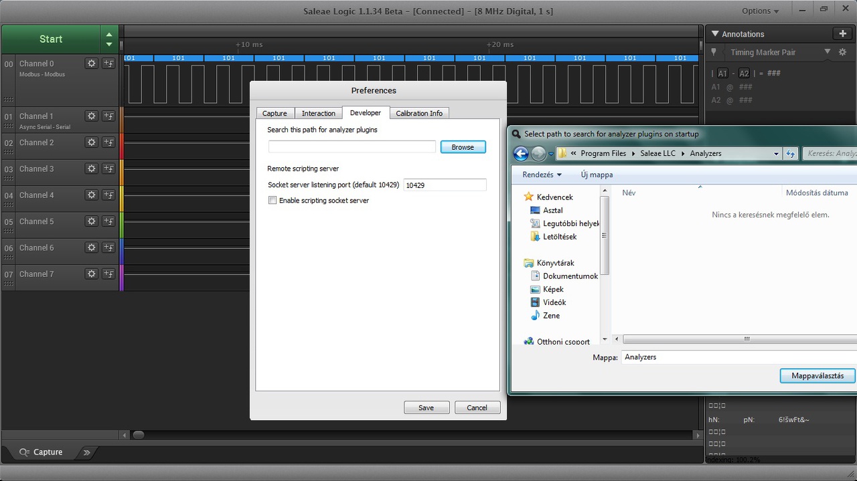Open capture settings arrows next to Start
The width and height of the screenshot is (857, 481).
[x=109, y=39]
